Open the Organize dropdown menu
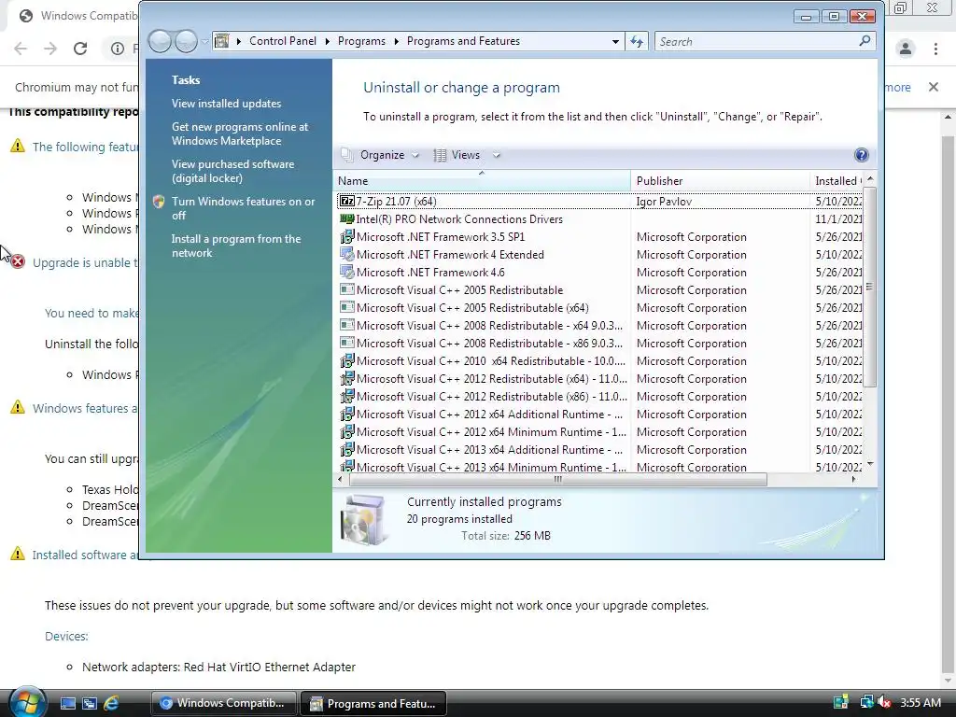 point(381,155)
